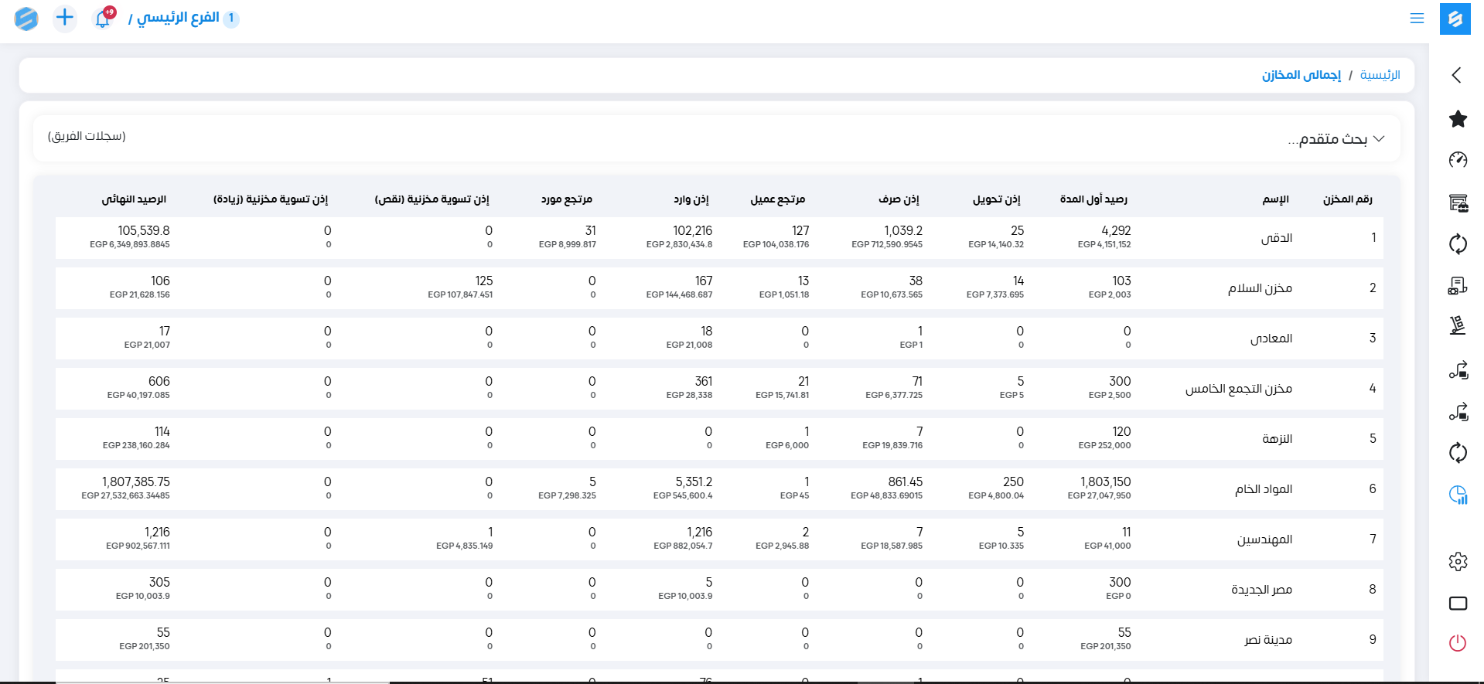1484x684 pixels.
Task: Go to الرئيسية breadcrumb link
Action: [x=1380, y=75]
